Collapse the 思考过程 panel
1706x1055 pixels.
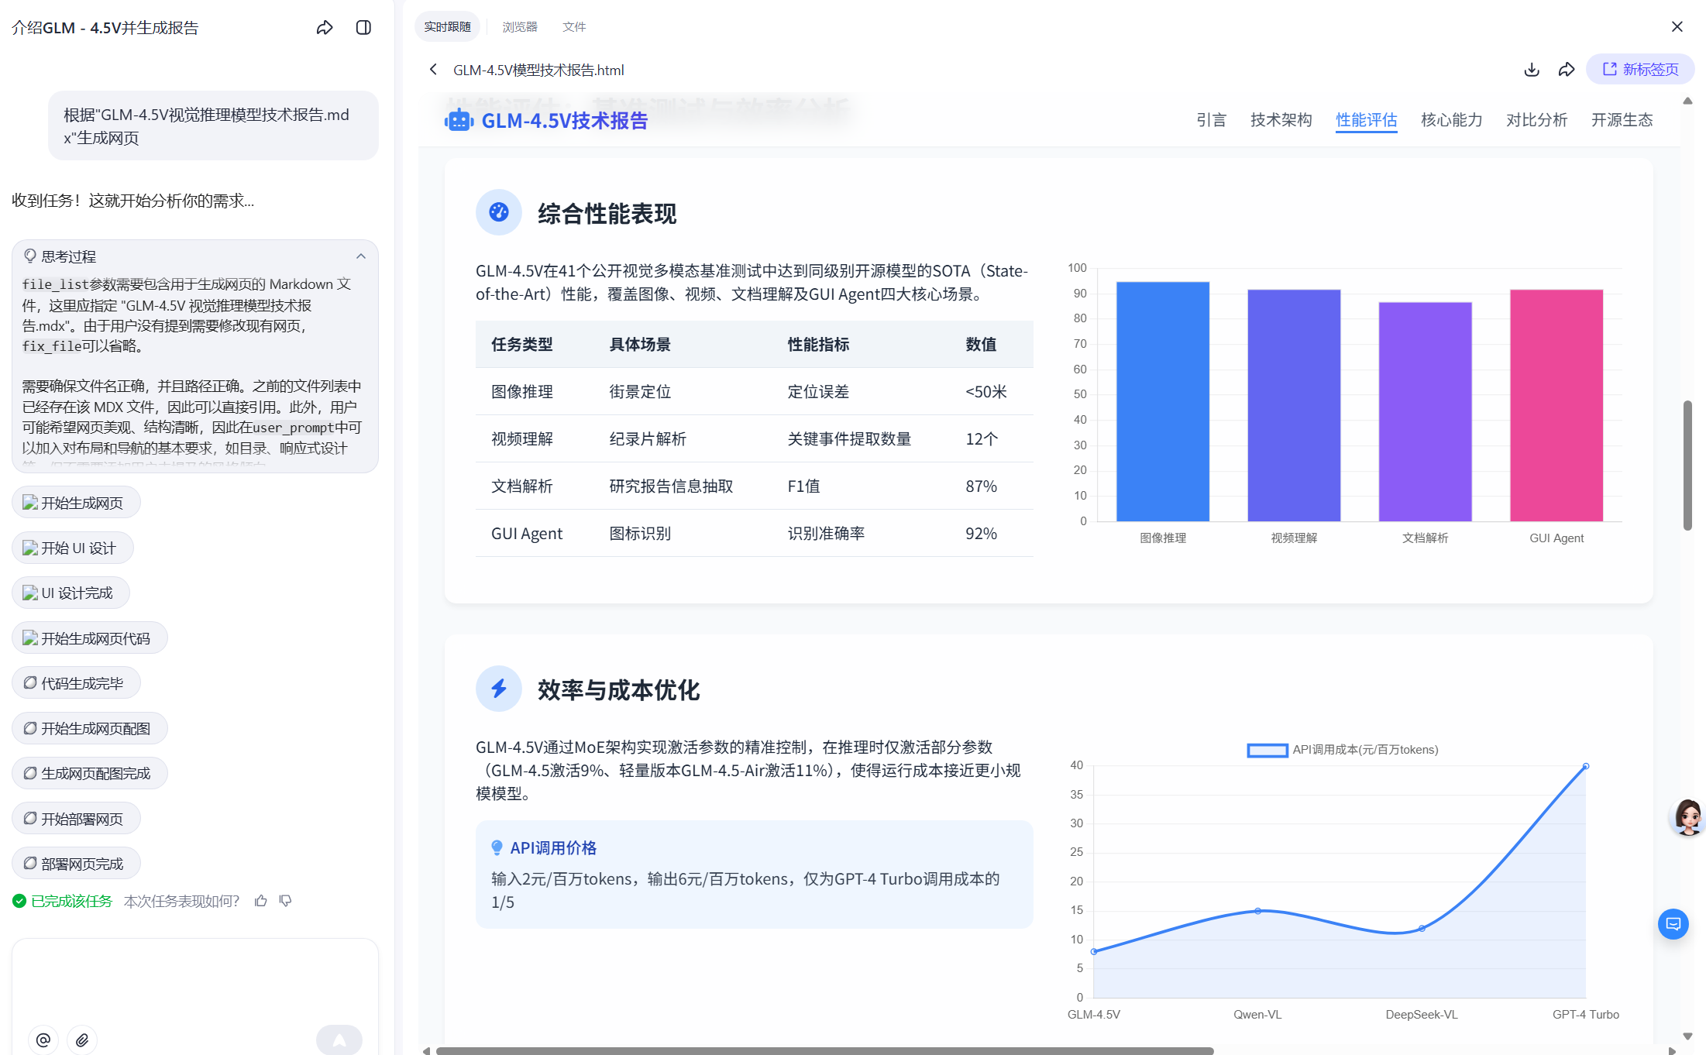pos(361,256)
